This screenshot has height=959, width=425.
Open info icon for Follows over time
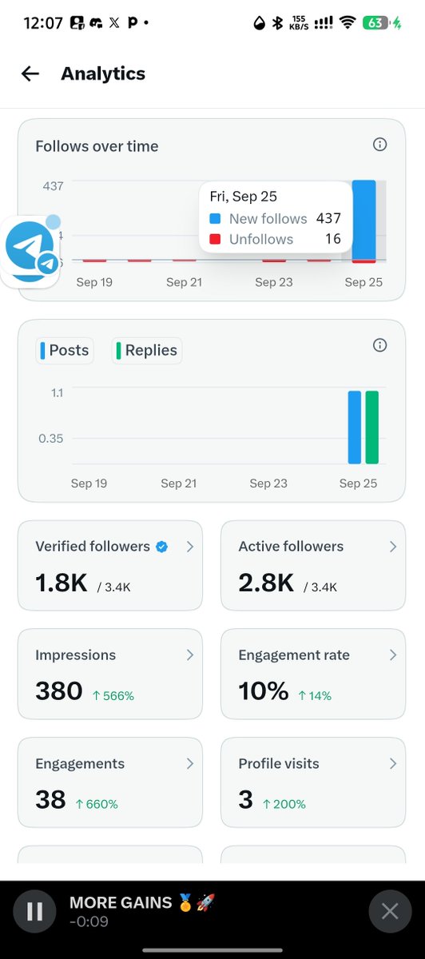click(380, 145)
